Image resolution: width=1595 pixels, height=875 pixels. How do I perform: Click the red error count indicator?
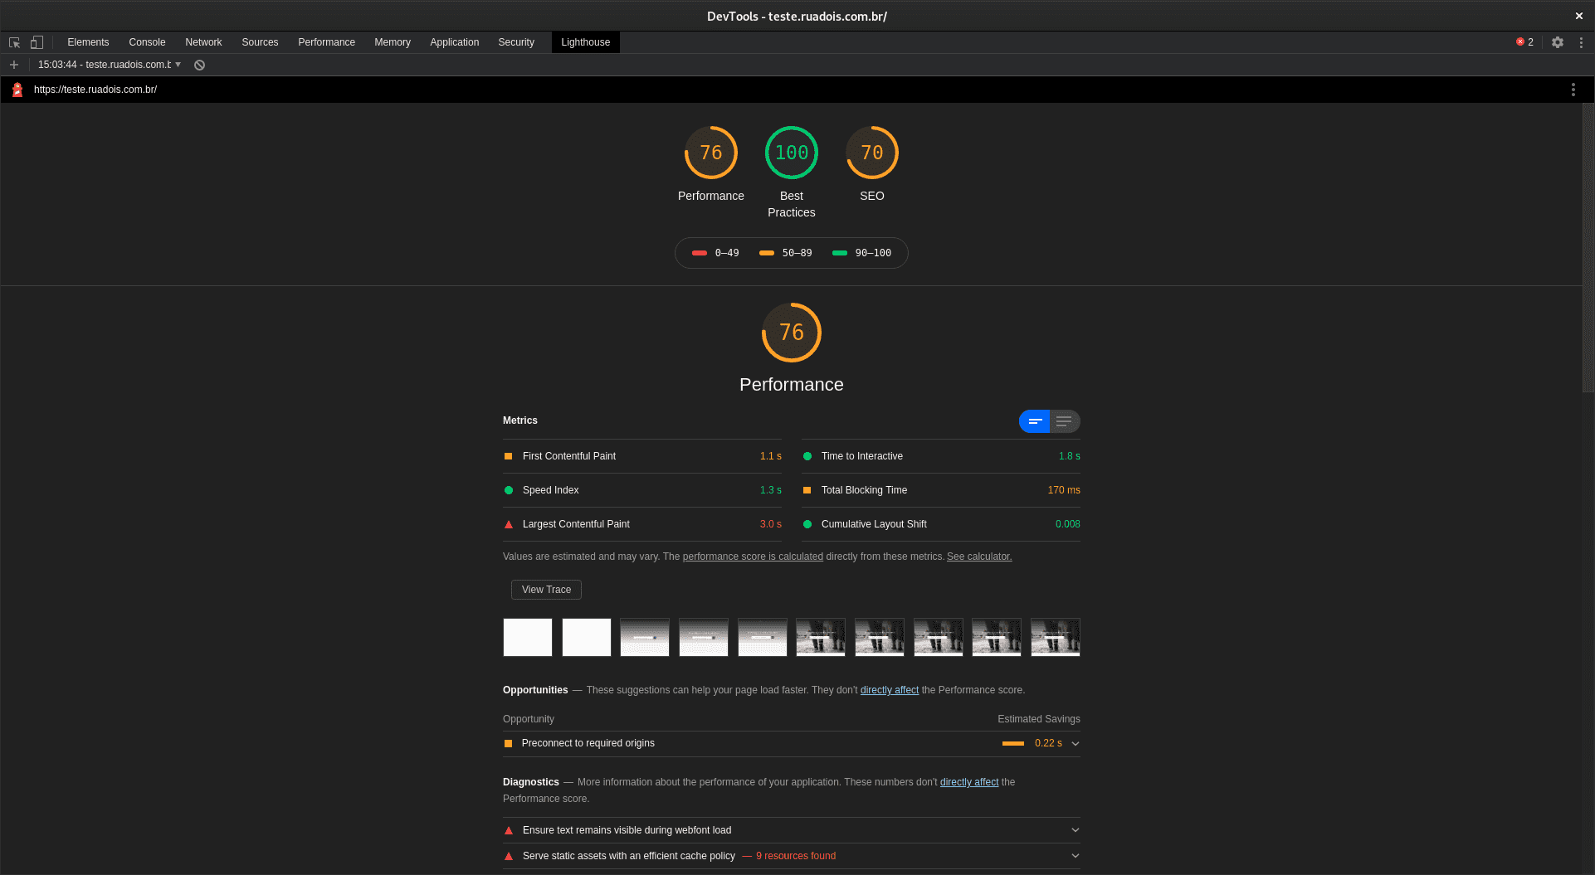[x=1524, y=42]
